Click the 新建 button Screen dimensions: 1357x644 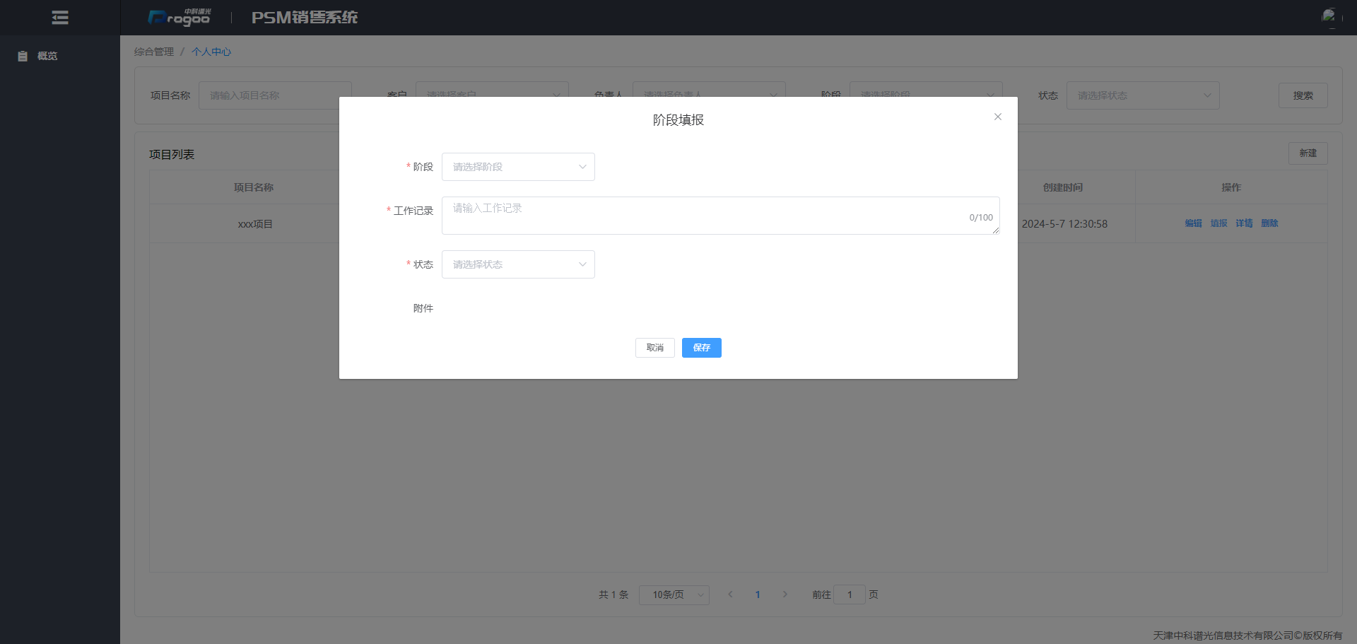click(1307, 153)
